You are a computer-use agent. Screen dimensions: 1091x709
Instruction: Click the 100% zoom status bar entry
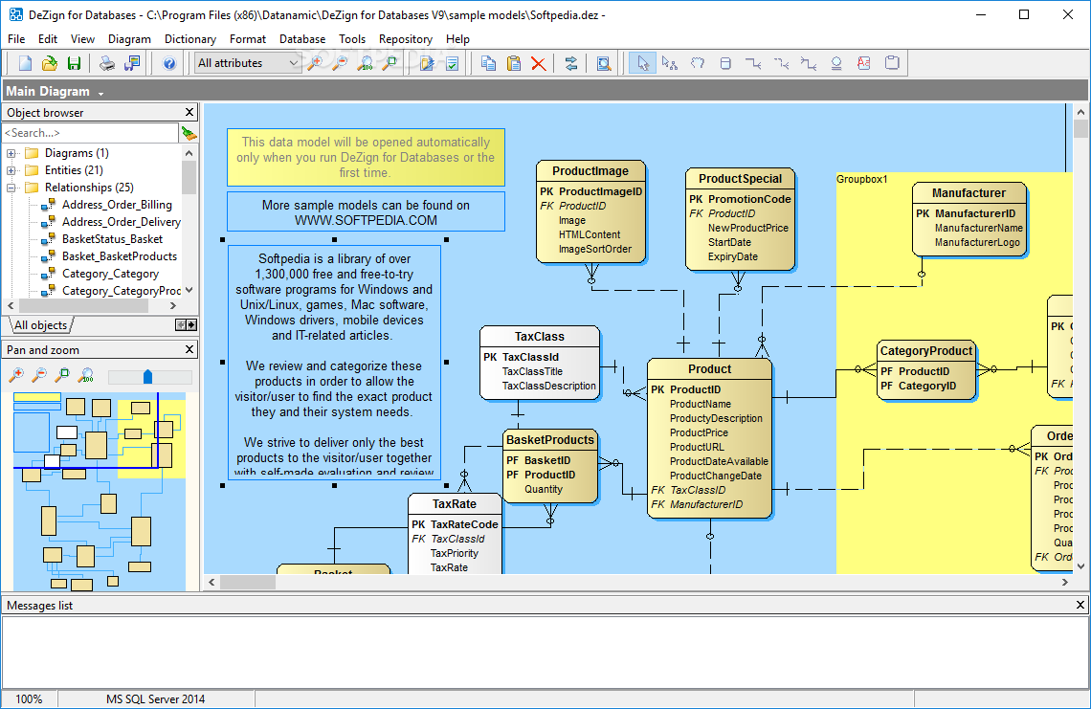click(x=29, y=699)
